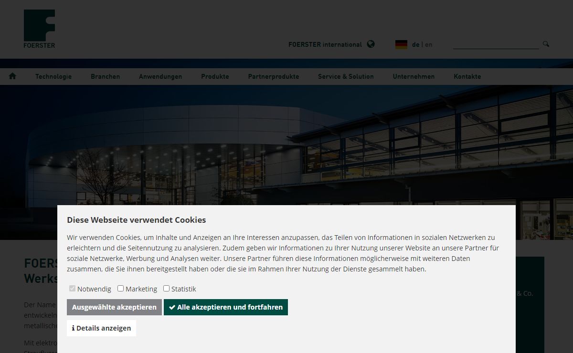
Task: Focus the search input field
Action: point(496,44)
